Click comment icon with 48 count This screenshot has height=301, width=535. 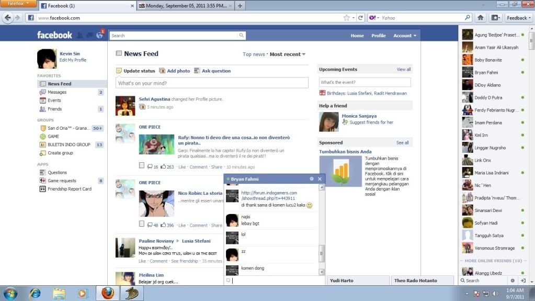[x=150, y=225]
